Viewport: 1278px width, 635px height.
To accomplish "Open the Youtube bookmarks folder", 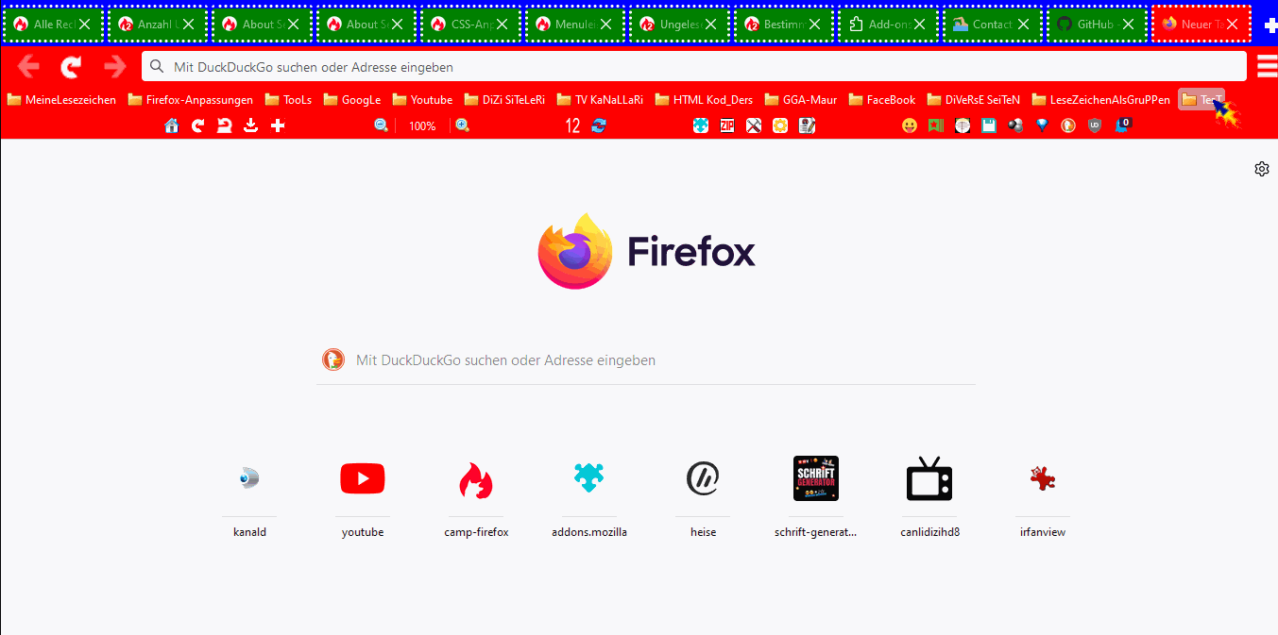I will (x=422, y=99).
